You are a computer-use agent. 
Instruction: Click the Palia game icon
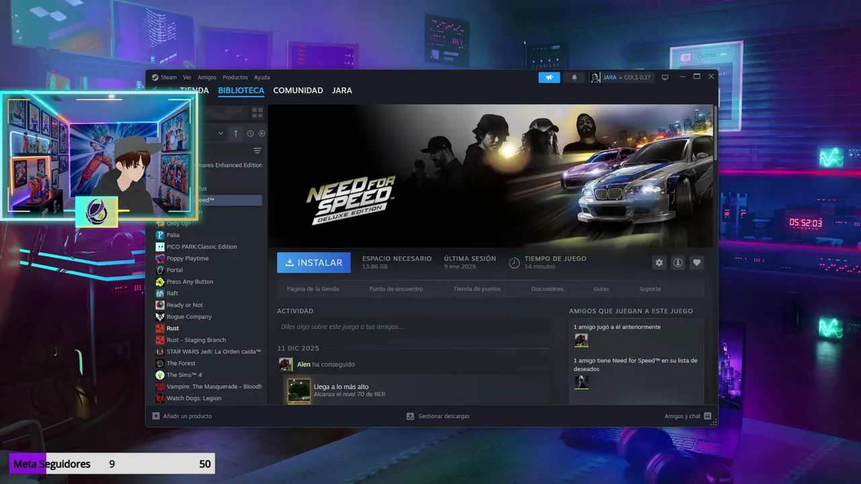tap(160, 235)
